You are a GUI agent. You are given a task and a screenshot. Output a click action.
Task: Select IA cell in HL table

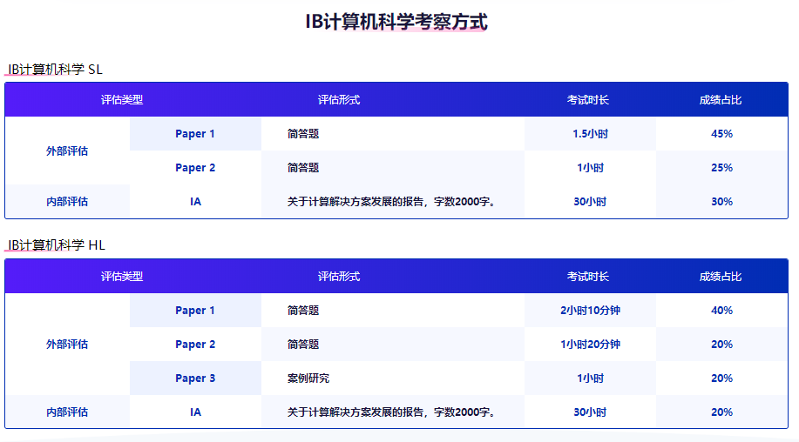click(x=196, y=412)
